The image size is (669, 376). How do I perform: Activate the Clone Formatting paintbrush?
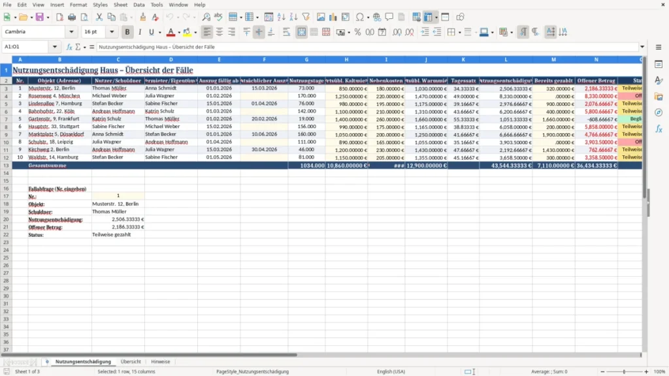[x=143, y=17]
